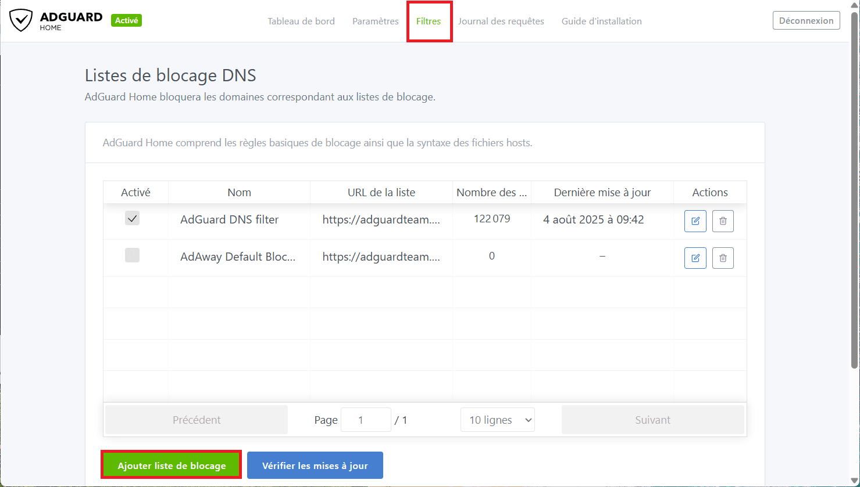Sort by the Nom column header

coord(239,192)
